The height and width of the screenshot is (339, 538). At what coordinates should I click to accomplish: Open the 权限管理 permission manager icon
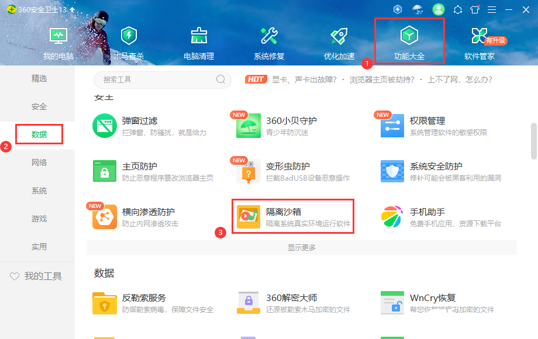point(392,126)
